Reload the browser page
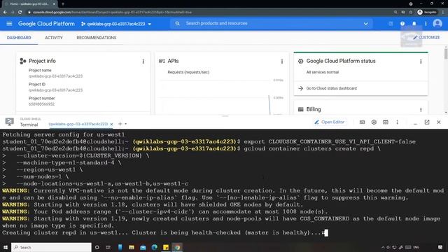This screenshot has width=448, height=252. [20, 13]
